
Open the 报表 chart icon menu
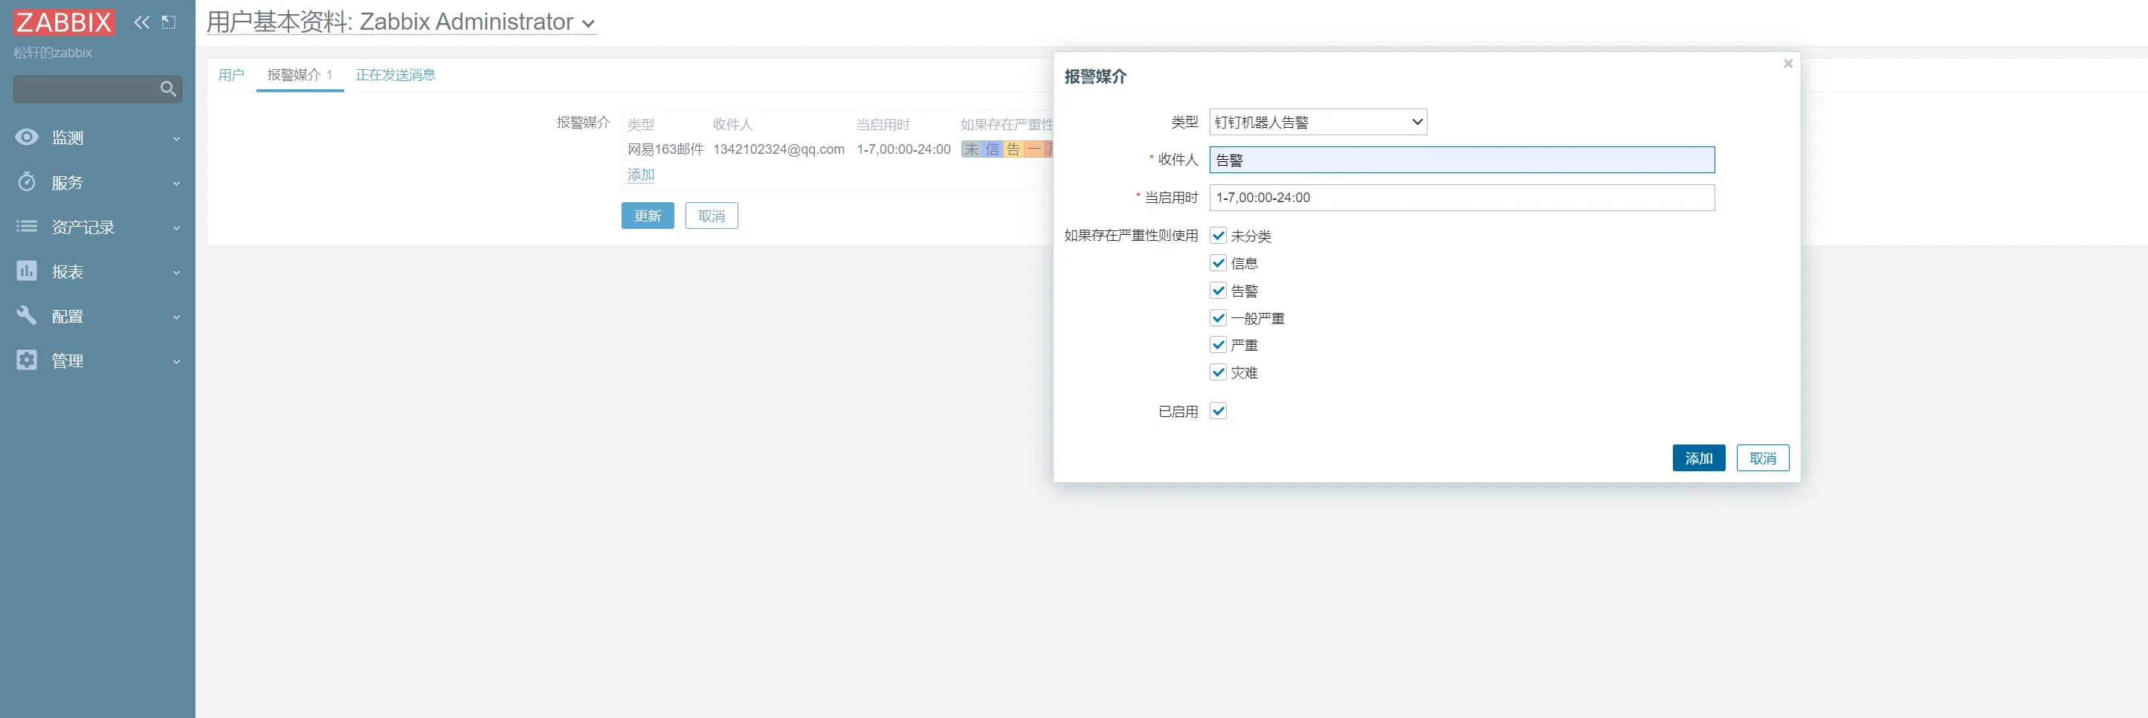click(x=27, y=272)
